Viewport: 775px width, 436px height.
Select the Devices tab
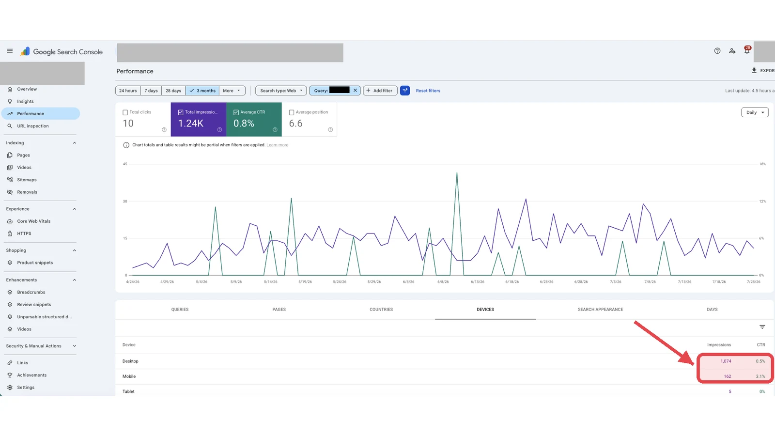pos(485,310)
